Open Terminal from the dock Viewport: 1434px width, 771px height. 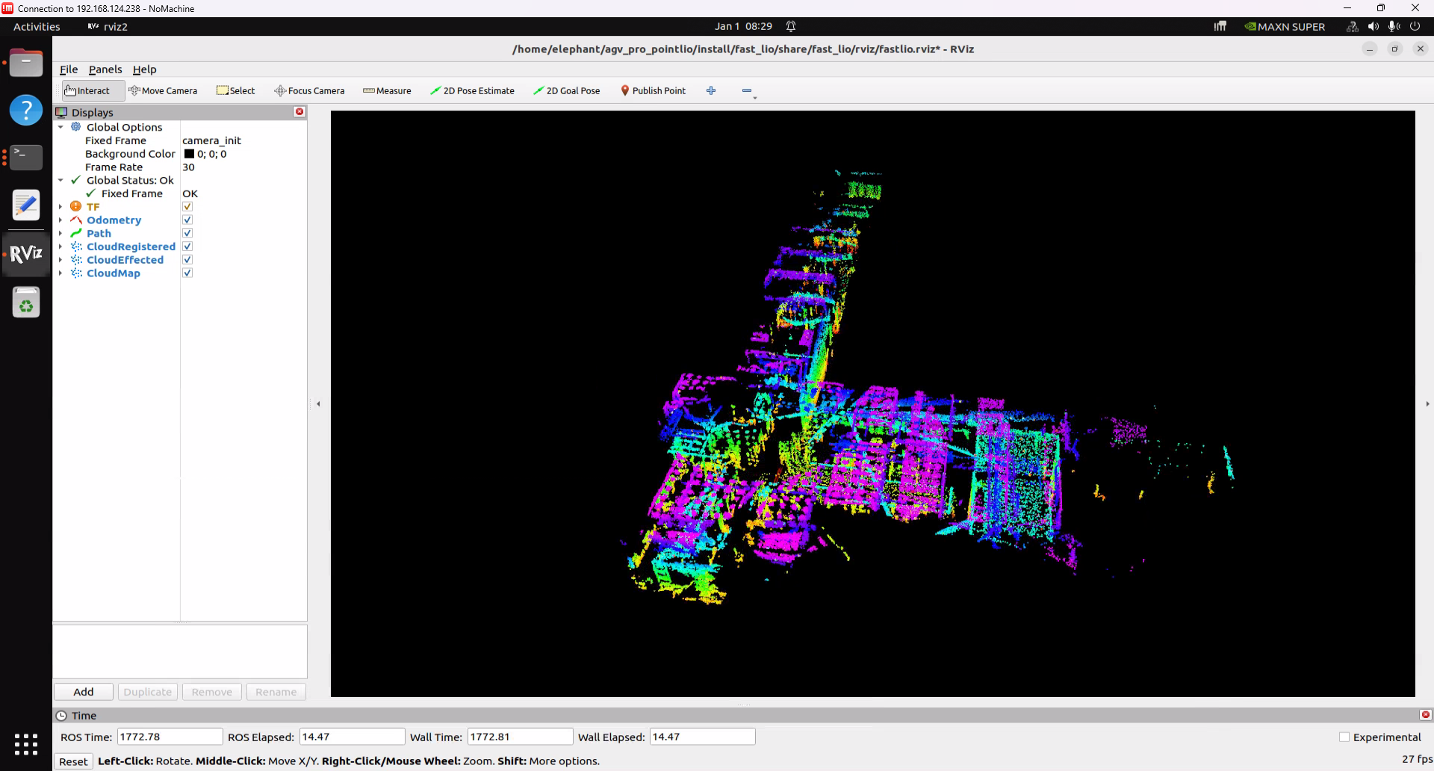click(x=26, y=158)
